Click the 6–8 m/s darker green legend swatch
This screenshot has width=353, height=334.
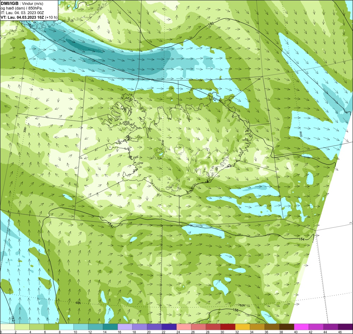pyautogui.click(x=52, y=327)
